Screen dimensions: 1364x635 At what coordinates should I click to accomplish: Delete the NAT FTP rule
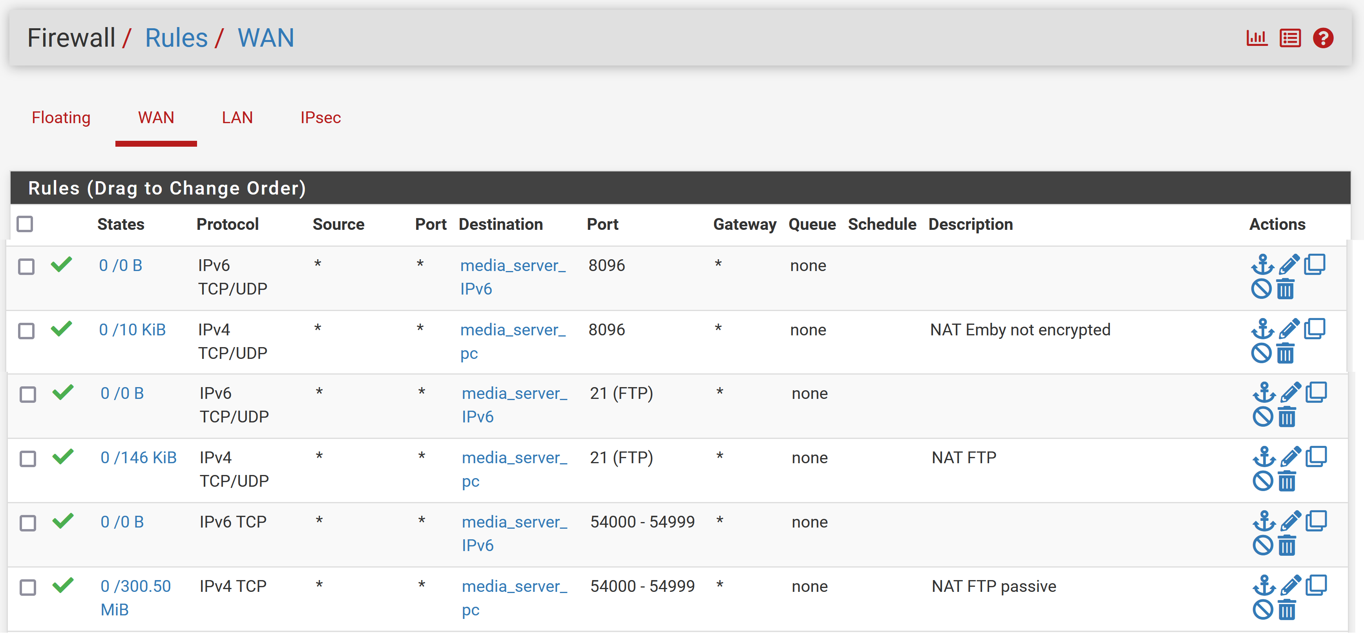1287,482
